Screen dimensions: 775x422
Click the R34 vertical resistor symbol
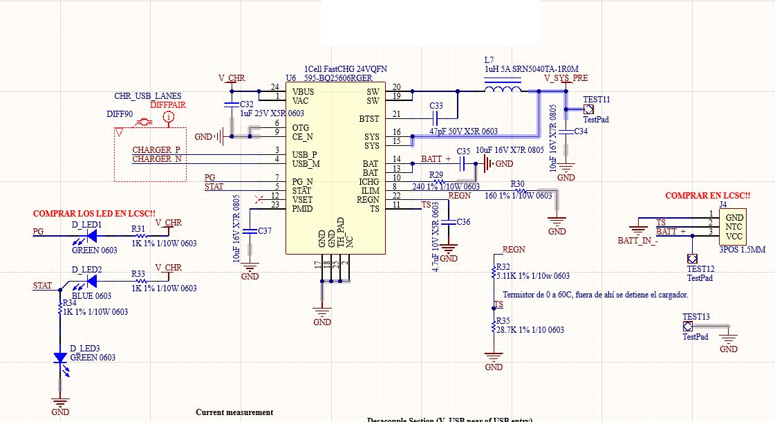[x=60, y=308]
